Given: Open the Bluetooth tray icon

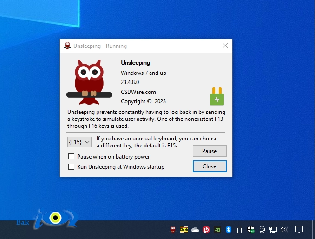Looking at the screenshot, I should [229, 230].
